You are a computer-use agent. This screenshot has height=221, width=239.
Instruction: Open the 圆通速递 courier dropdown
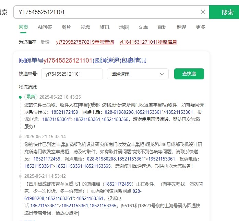pyautogui.click(x=138, y=74)
